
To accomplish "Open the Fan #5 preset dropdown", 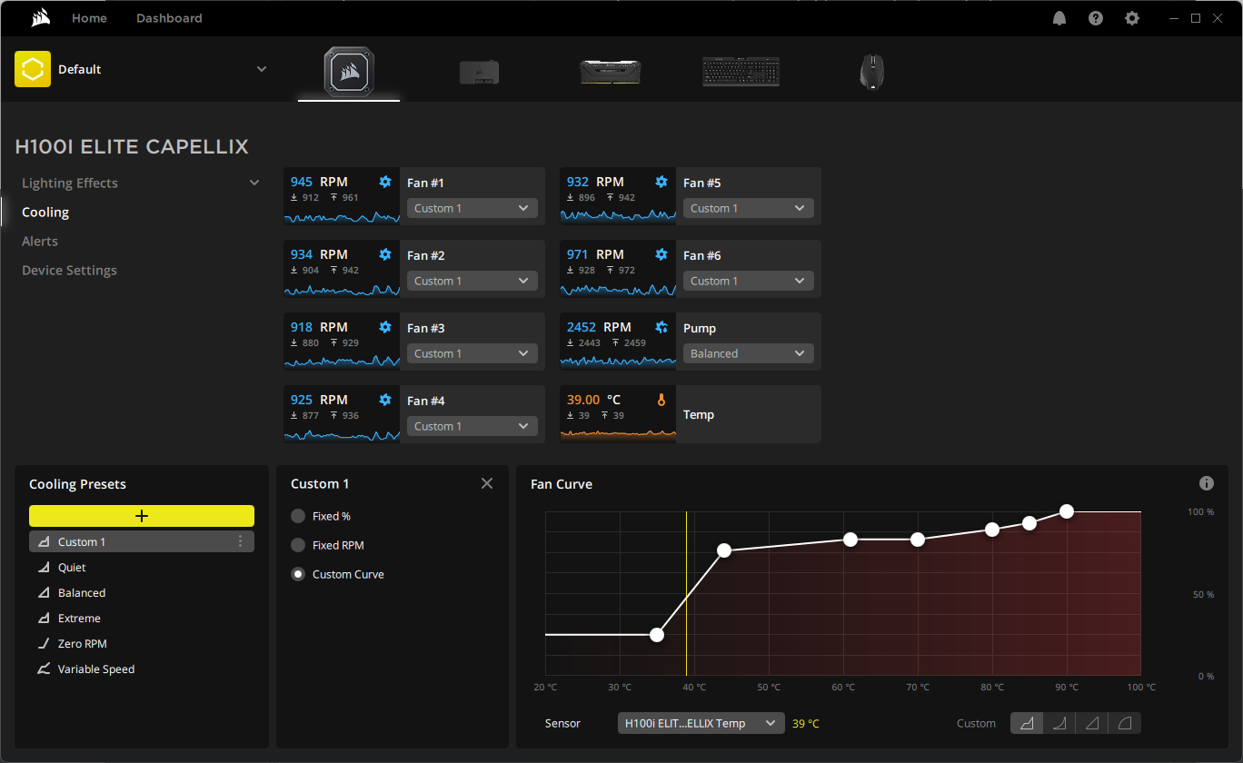I will [x=749, y=208].
